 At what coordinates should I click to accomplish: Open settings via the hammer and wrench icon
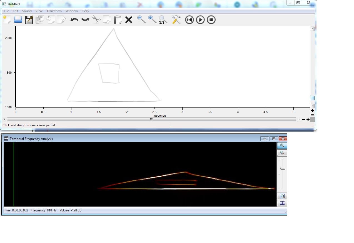(x=176, y=20)
